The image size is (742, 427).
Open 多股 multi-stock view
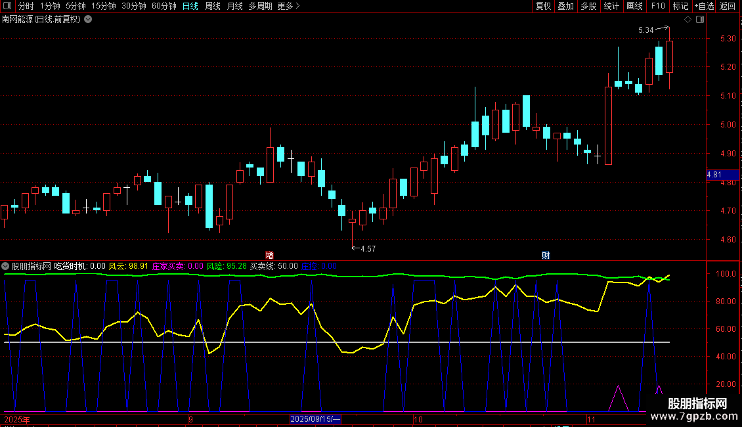tap(588, 6)
